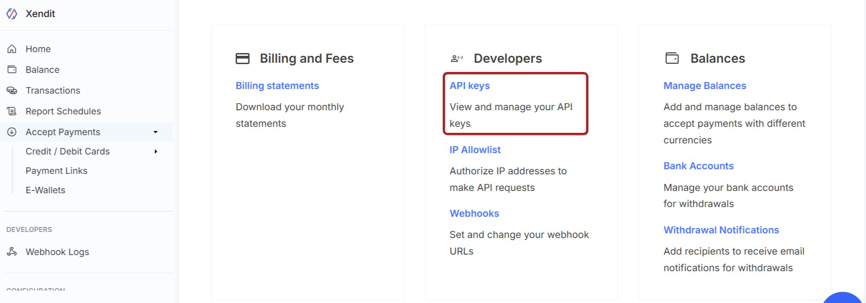Open the API keys link

[x=469, y=86]
